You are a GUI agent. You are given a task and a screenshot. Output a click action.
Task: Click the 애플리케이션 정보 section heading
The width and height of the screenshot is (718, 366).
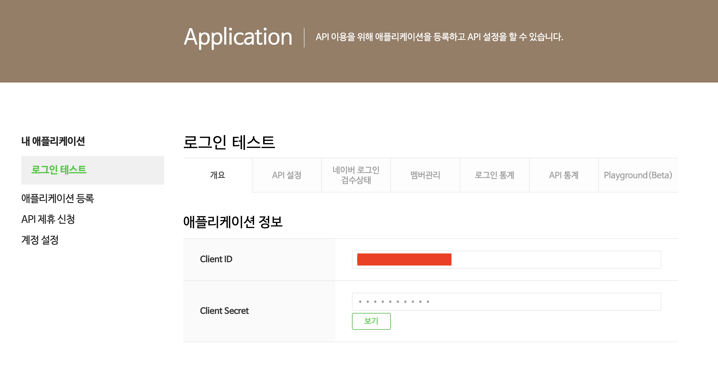[x=233, y=222]
